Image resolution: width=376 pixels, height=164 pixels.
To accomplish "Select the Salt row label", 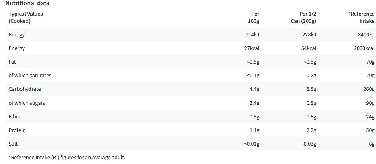I will pyautogui.click(x=12, y=144).
